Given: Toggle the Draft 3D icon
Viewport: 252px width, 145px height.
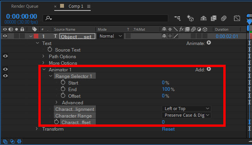Looking at the screenshot, I should [x=190, y=18].
